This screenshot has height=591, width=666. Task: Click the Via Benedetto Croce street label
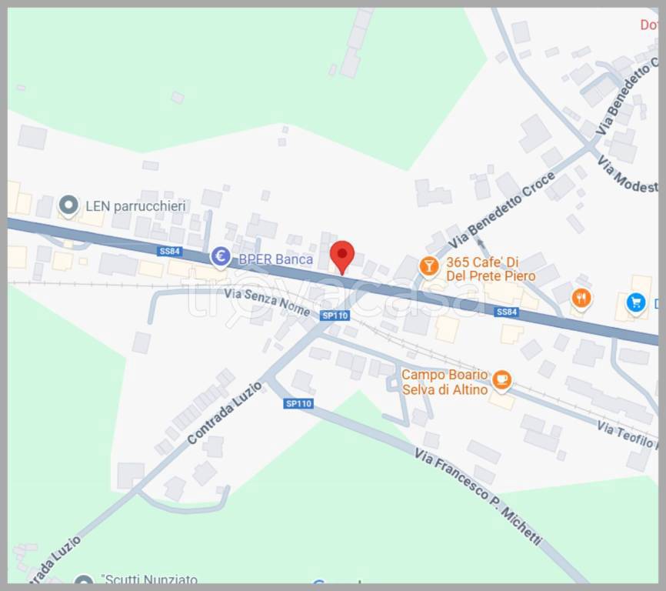click(x=501, y=210)
